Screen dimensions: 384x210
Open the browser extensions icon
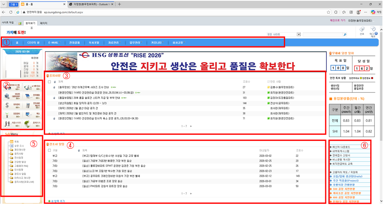tap(336, 12)
